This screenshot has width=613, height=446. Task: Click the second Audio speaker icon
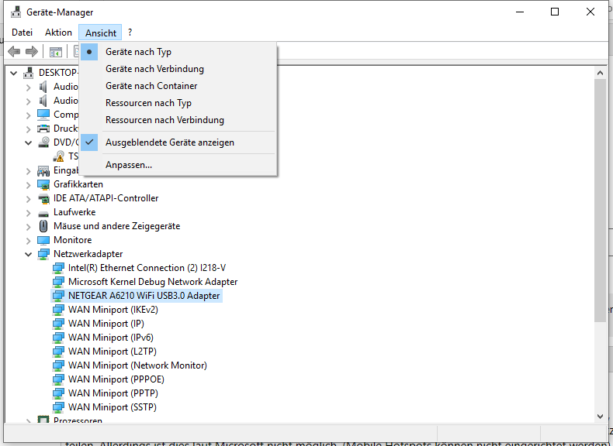coord(43,101)
